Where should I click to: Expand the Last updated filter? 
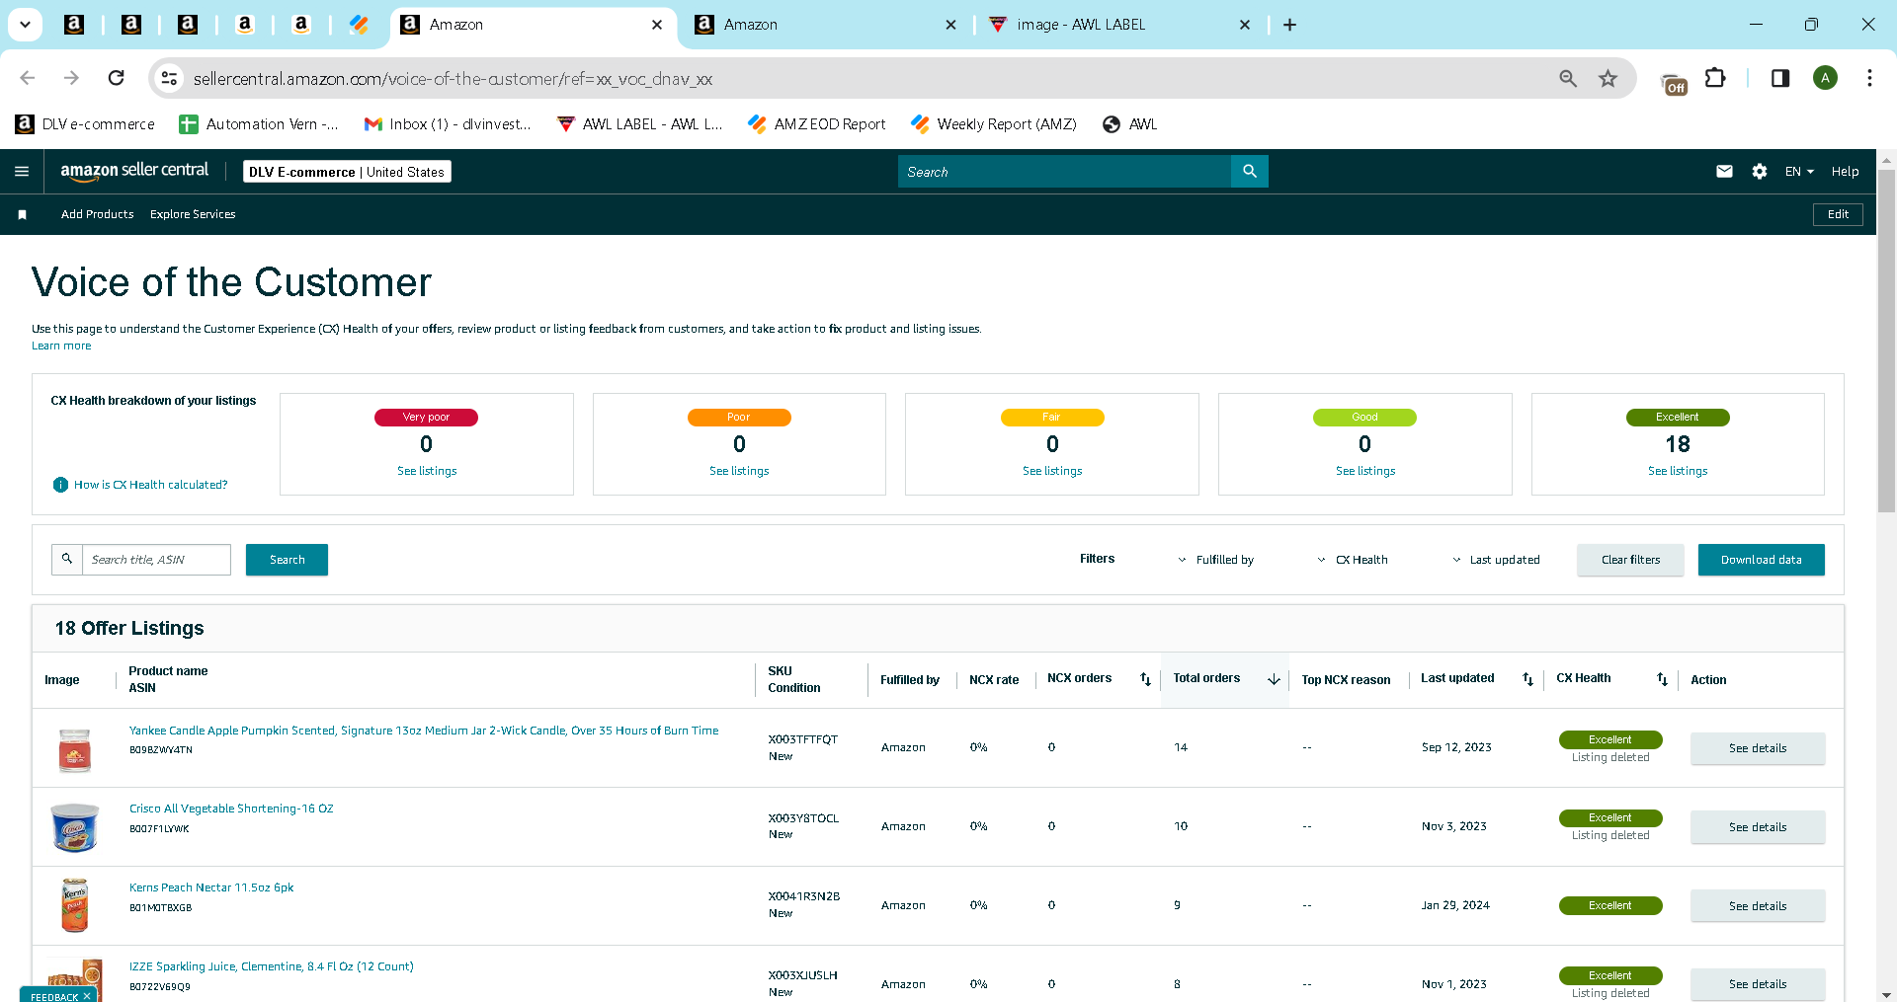pos(1496,560)
